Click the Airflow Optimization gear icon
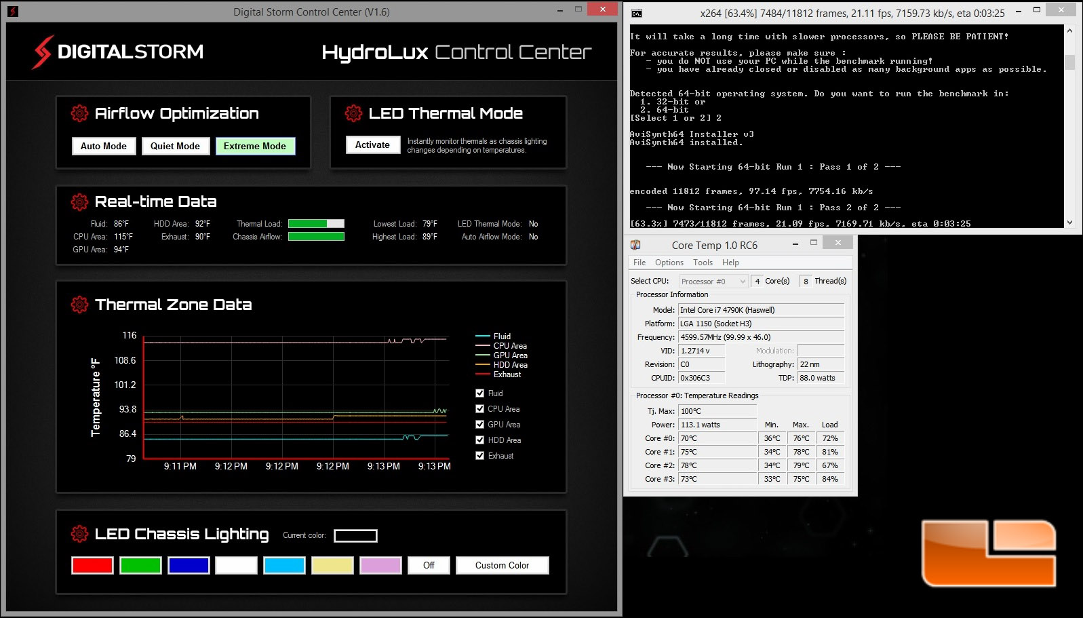The image size is (1083, 618). (79, 113)
